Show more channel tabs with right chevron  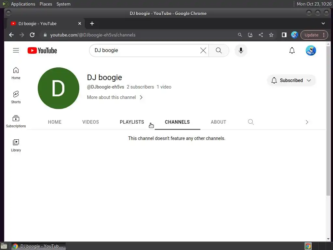[307, 122]
